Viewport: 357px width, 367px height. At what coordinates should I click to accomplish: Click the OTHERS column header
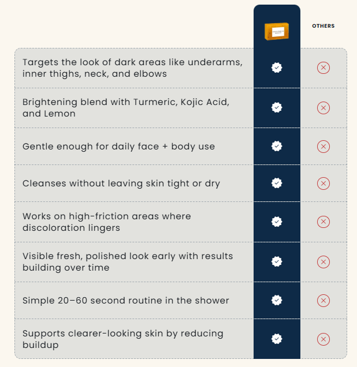[323, 26]
